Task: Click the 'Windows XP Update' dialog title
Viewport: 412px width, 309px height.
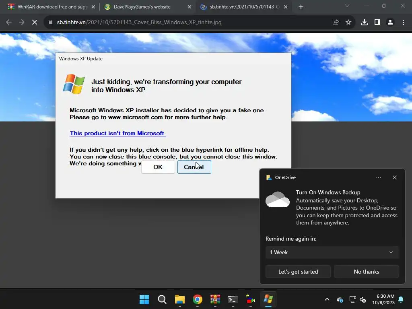Action: [80, 59]
